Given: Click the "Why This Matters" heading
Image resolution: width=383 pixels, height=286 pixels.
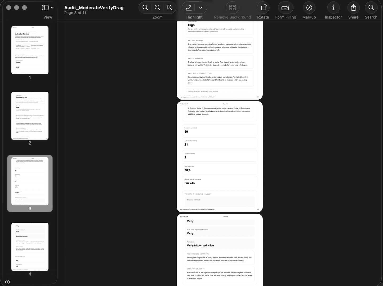Looking at the screenshot, I should 196,41.
